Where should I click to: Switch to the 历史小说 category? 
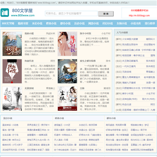pos(79,24)
